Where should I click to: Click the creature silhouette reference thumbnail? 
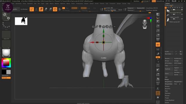pos(21,21)
